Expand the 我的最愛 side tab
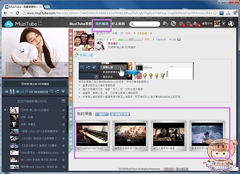Viewport: 240px width, 174px height. point(71,66)
